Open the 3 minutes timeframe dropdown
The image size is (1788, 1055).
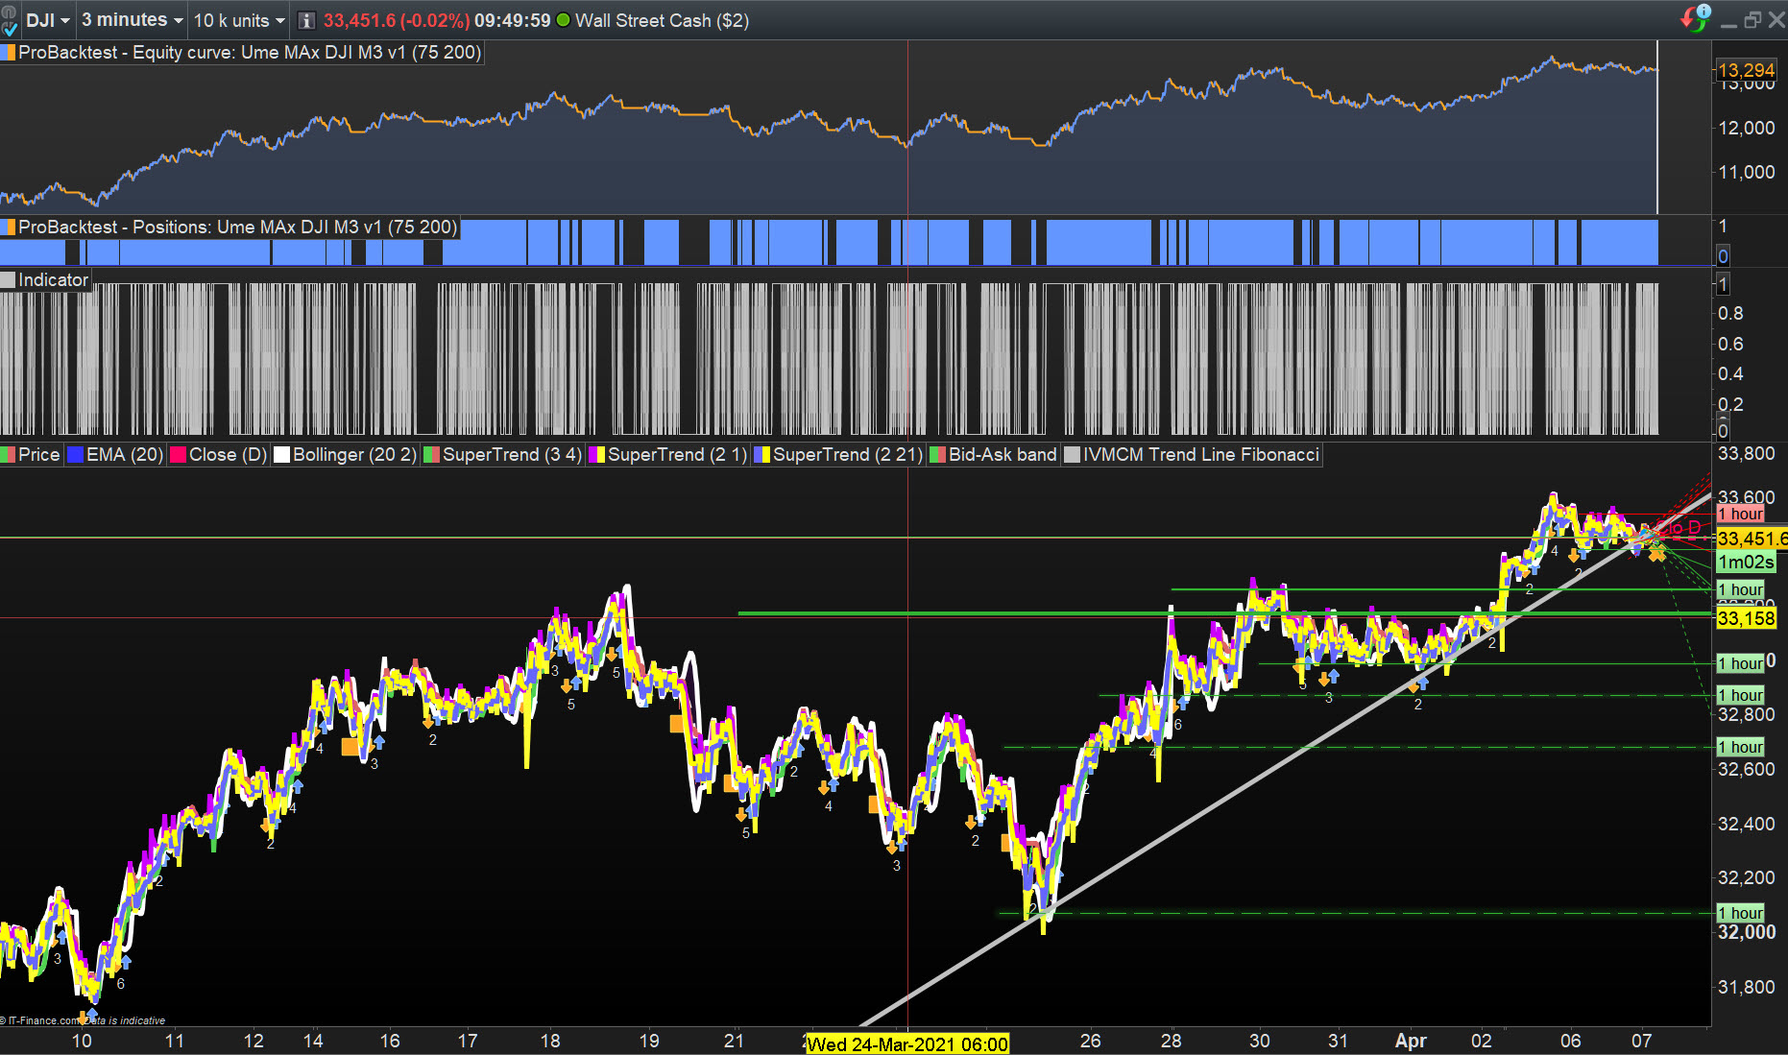click(132, 20)
